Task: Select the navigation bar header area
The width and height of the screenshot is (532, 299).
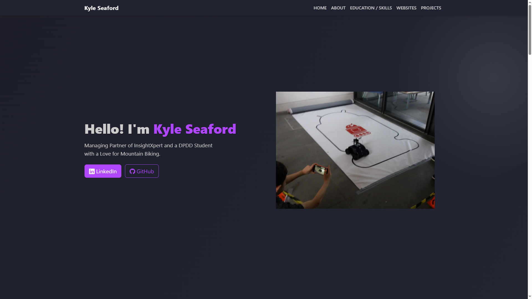Action: (222, 8)
